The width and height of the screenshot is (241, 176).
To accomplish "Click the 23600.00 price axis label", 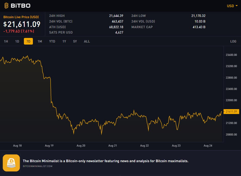I will pyautogui.click(x=231, y=55).
